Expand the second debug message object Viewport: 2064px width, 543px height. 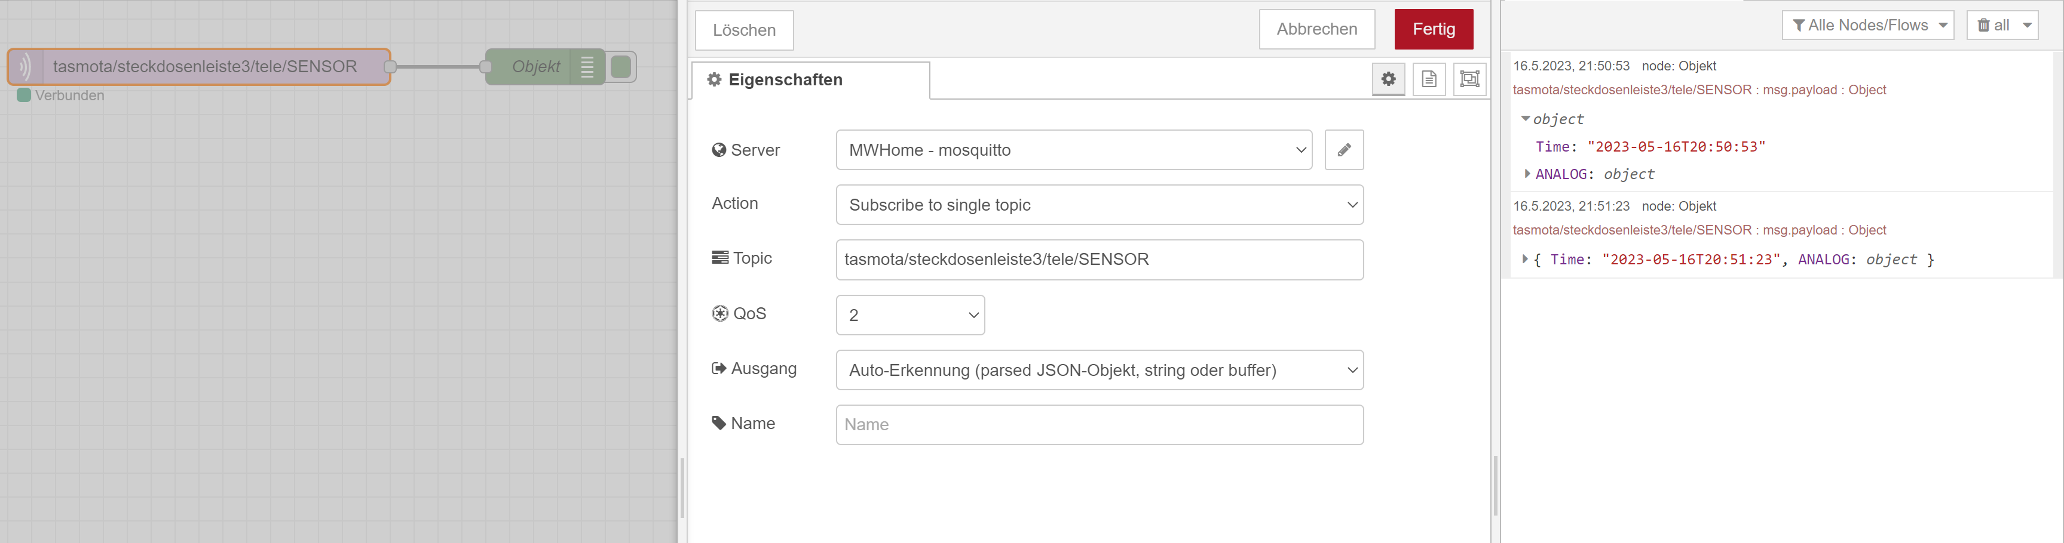coord(1525,259)
